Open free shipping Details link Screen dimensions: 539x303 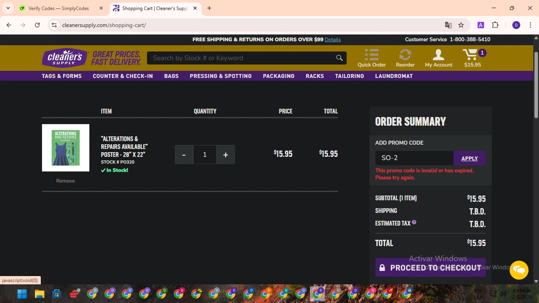[333, 40]
